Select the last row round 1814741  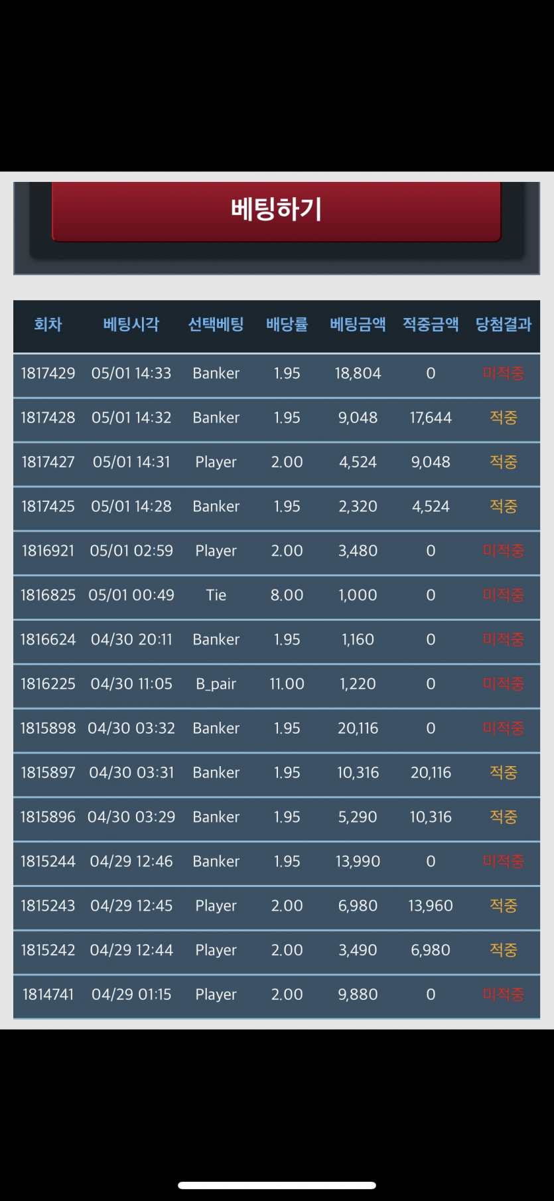(277, 995)
